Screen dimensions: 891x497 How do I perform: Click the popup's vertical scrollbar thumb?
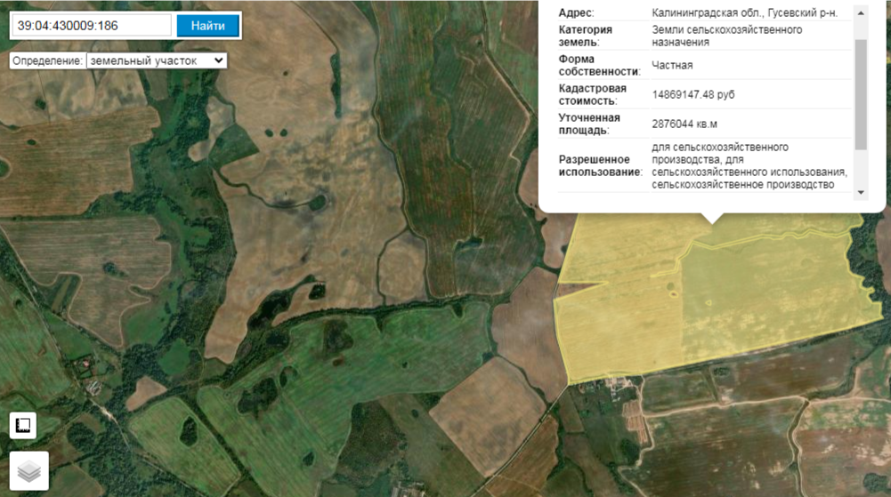pos(860,93)
